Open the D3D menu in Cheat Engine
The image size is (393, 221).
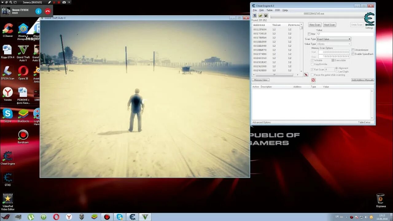click(x=278, y=10)
